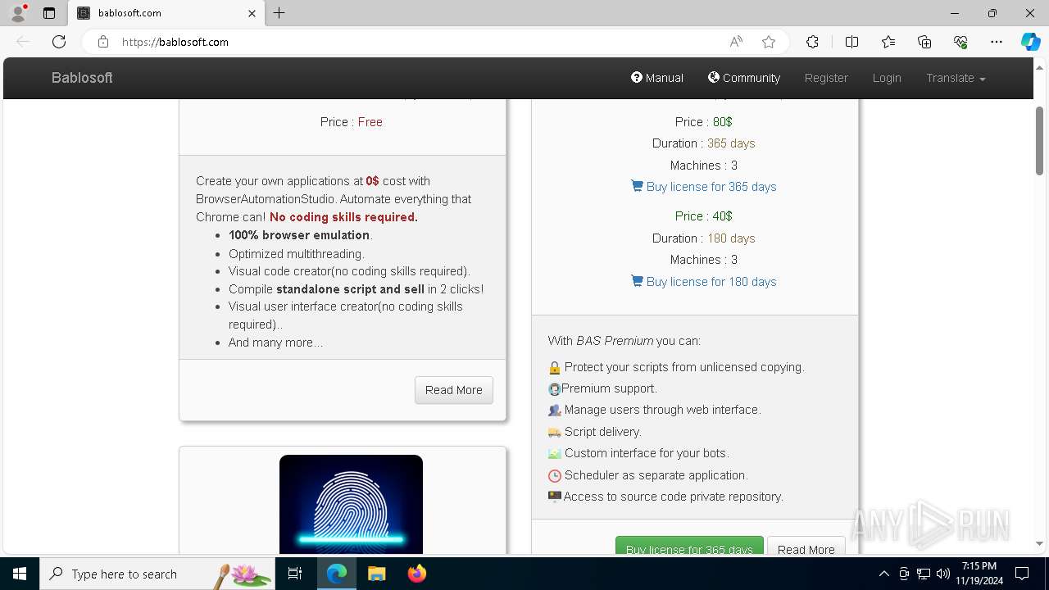Click the page vertical scrollbar thumb
Viewport: 1049px width, 590px height.
(1040, 140)
